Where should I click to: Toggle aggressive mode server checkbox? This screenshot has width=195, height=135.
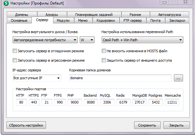point(15,60)
